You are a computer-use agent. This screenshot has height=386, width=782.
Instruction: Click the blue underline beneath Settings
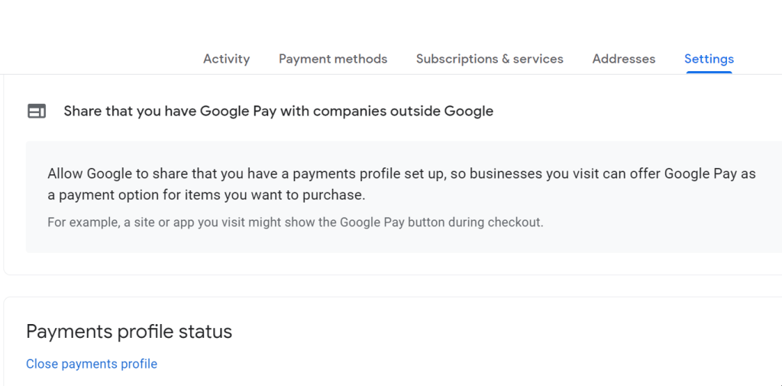click(x=709, y=73)
